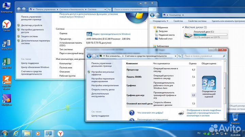The width and height of the screenshot is (245, 137).
Task: Click the Свойства toolbar item
Action: tap(178, 21)
